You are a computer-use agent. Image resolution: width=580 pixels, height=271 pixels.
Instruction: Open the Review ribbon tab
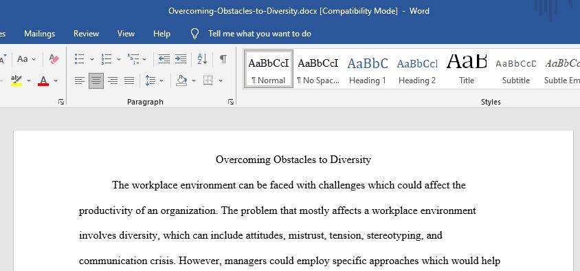click(86, 34)
